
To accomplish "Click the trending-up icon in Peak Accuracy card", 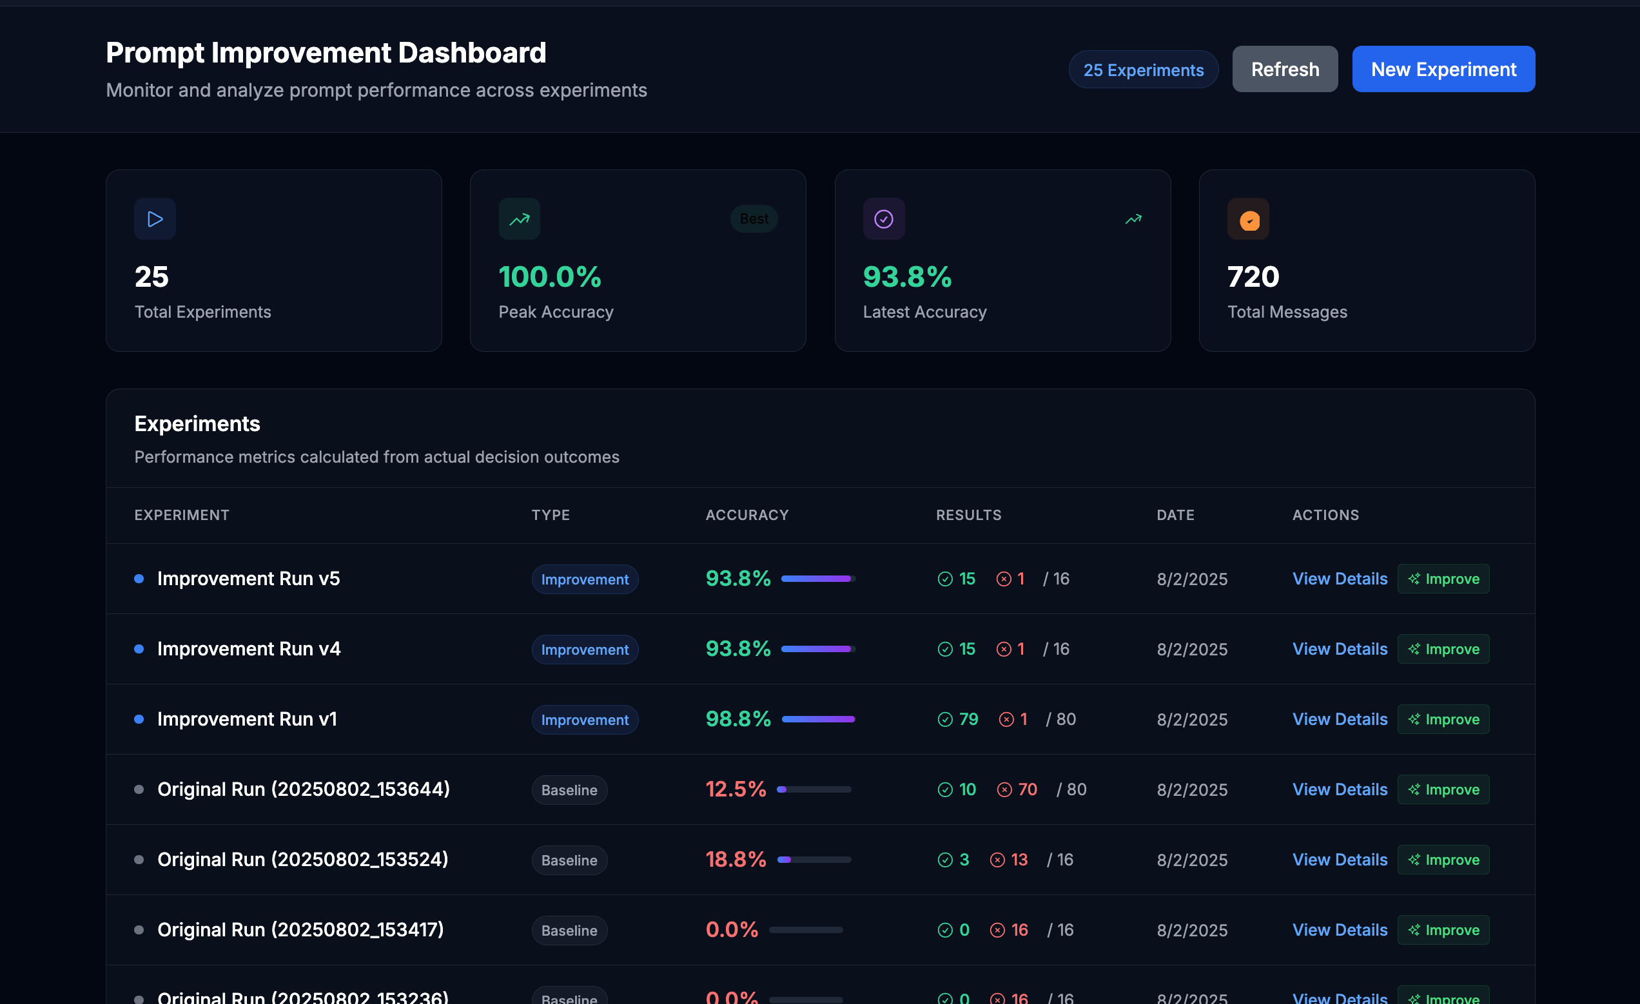I will tap(519, 219).
